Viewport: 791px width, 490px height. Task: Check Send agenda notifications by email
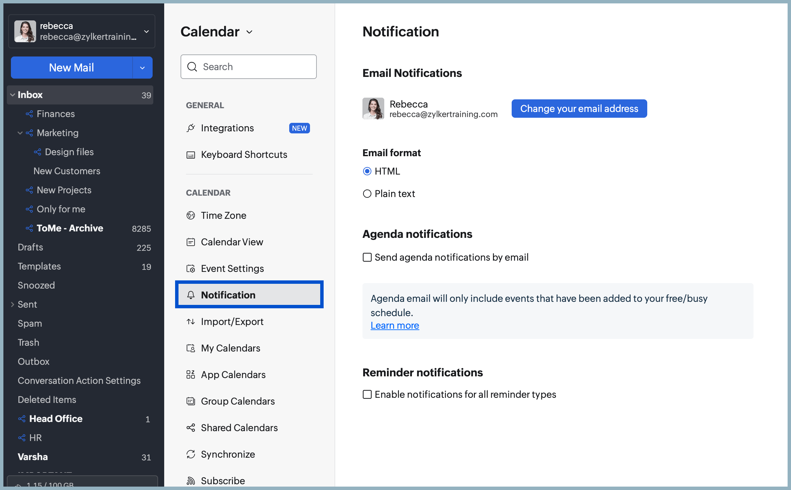click(367, 257)
